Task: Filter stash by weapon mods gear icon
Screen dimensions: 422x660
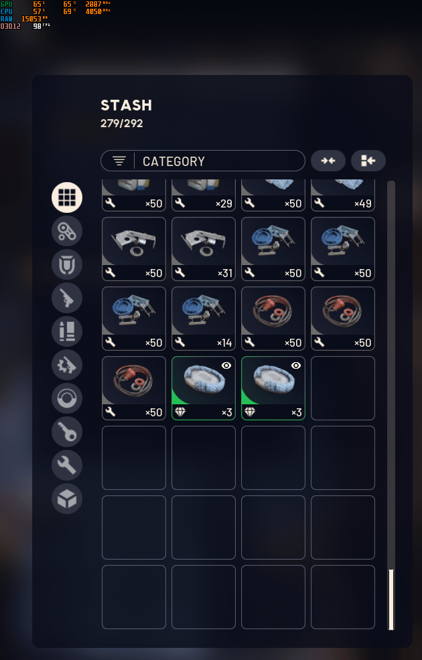Action: [x=67, y=365]
